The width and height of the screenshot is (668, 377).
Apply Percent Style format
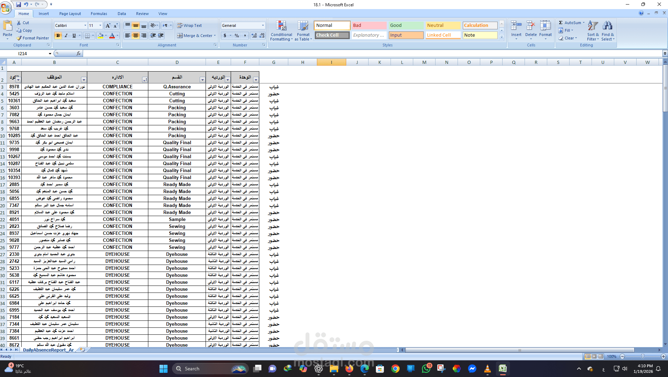(x=237, y=36)
